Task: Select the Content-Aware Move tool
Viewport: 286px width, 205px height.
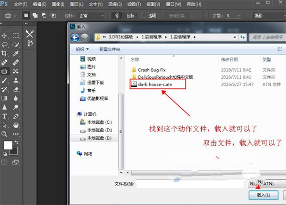Action: (16, 71)
